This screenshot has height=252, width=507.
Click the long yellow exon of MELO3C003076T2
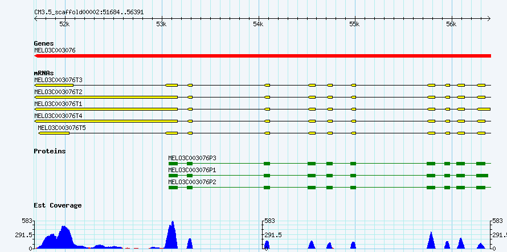coord(106,97)
